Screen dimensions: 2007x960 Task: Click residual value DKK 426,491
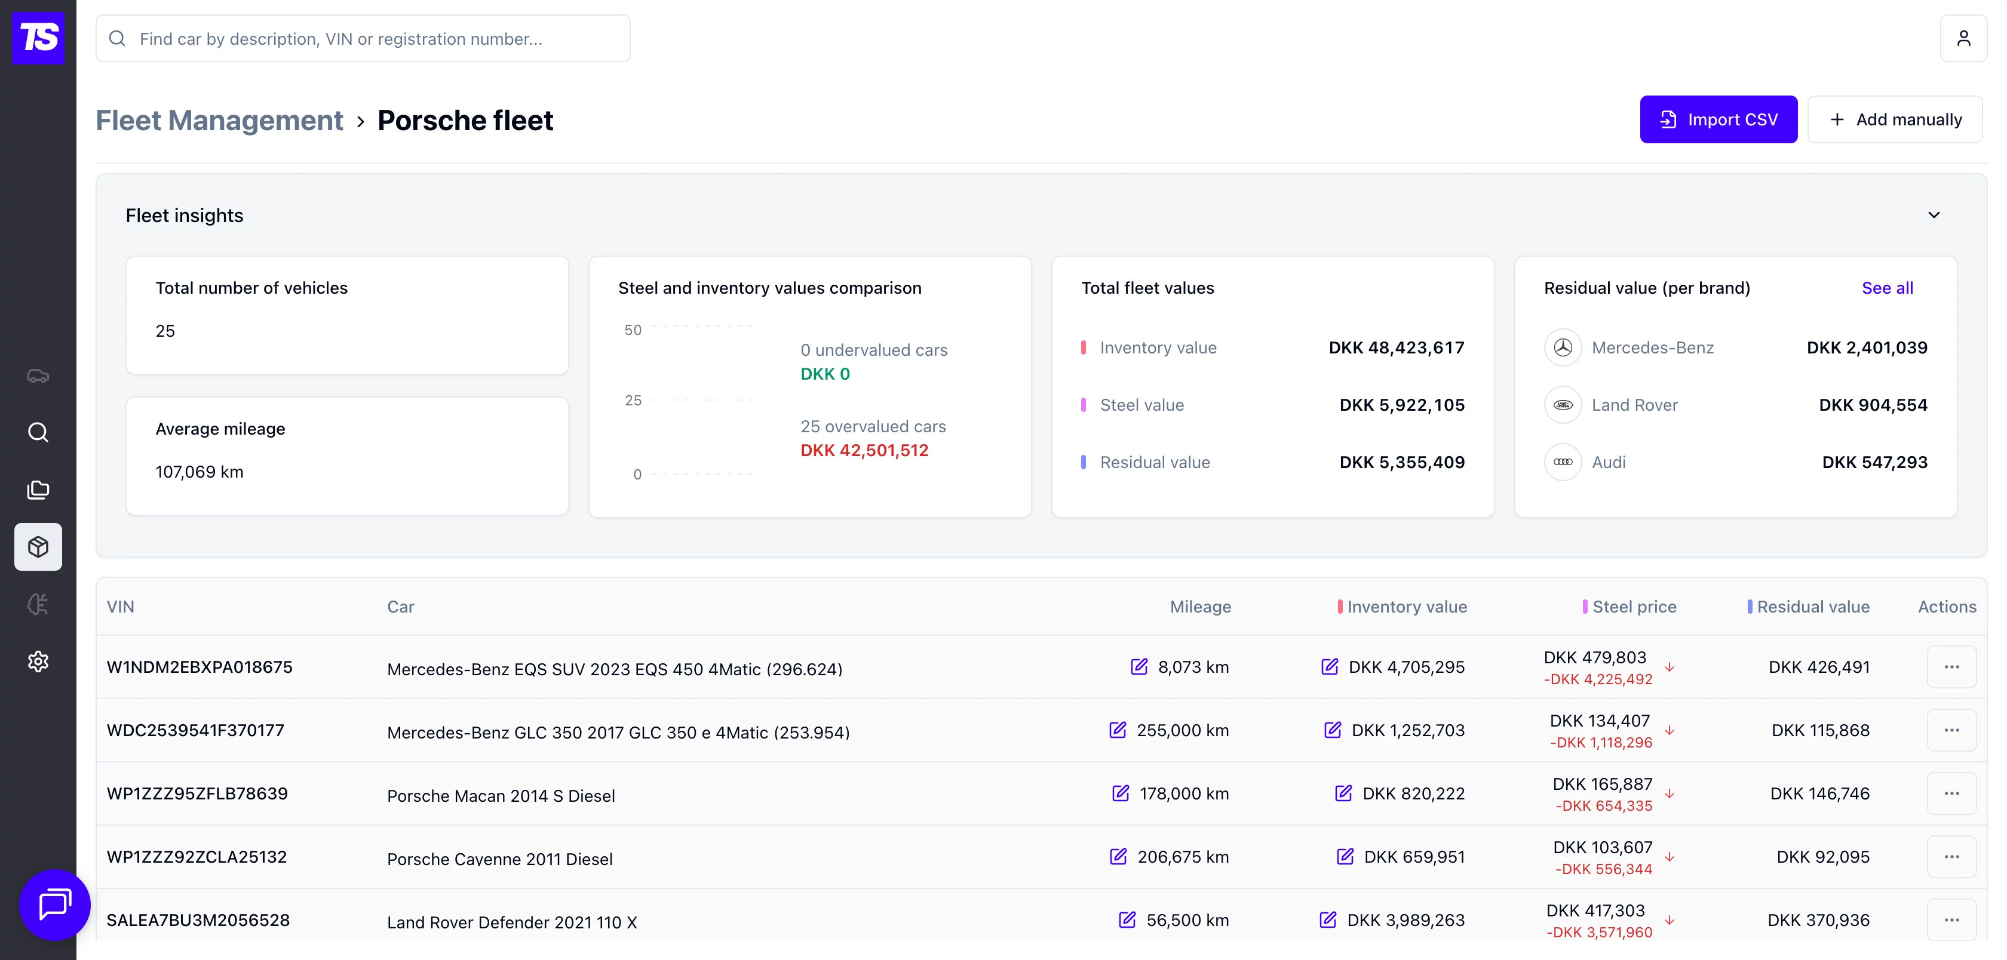pos(1818,666)
